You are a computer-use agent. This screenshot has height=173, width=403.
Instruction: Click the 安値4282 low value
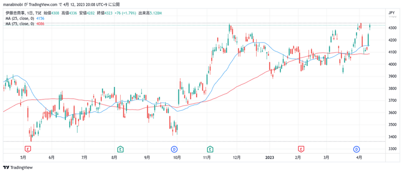pyautogui.click(x=87, y=13)
